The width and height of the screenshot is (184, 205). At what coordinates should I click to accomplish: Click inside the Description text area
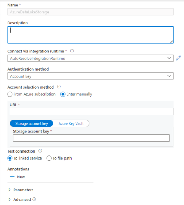click(x=90, y=35)
